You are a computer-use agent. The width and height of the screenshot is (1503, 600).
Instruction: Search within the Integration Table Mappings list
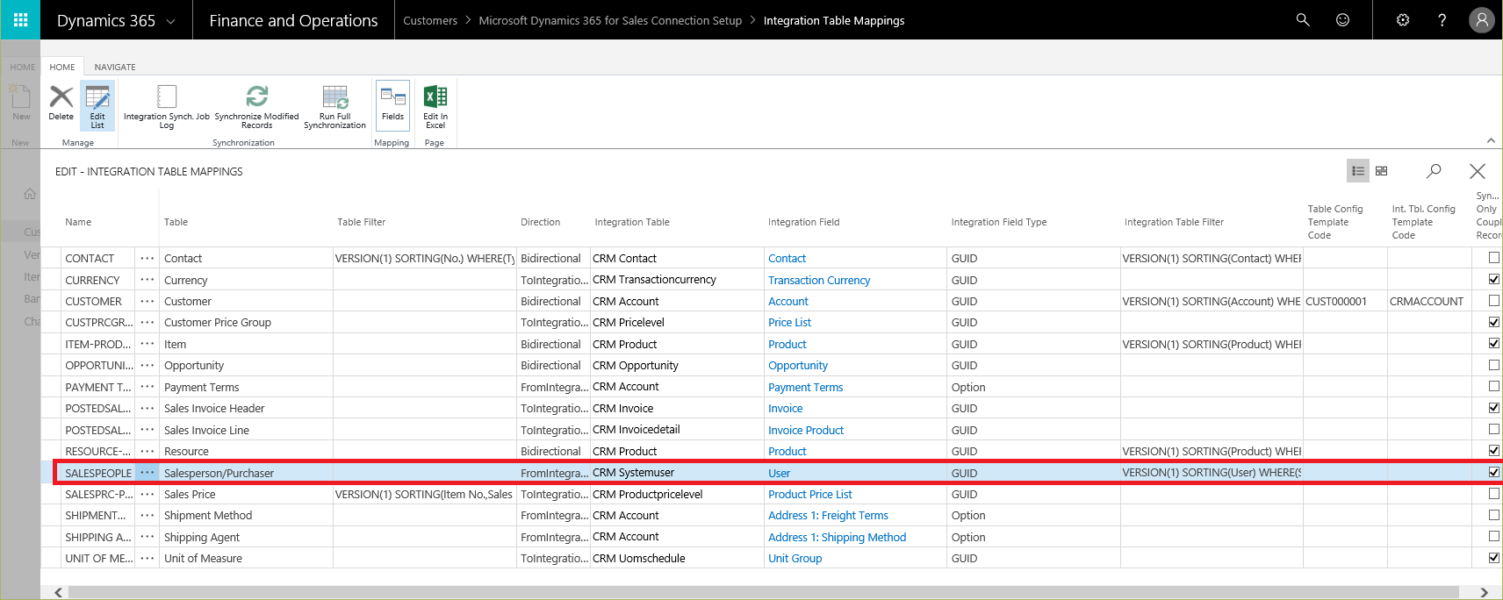pos(1434,171)
